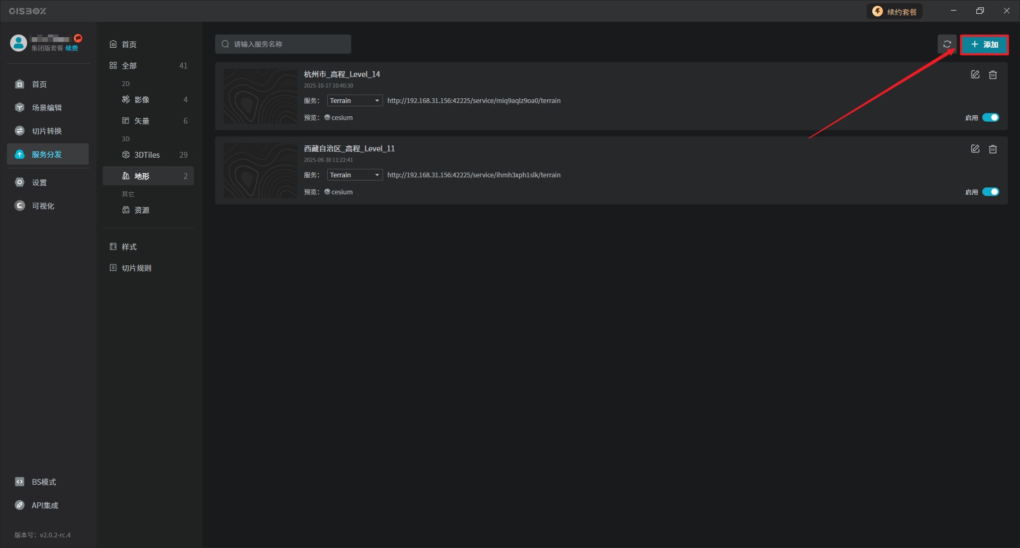The height and width of the screenshot is (548, 1020).
Task: Expand Terrain dropdown for 西藏自治区 service
Action: click(x=354, y=175)
